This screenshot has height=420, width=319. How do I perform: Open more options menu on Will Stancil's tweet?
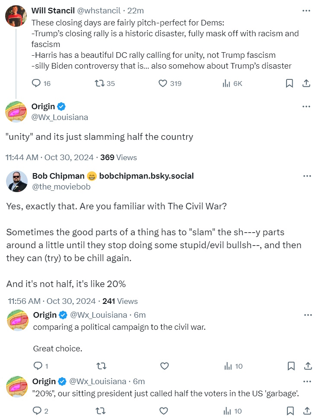point(306,11)
